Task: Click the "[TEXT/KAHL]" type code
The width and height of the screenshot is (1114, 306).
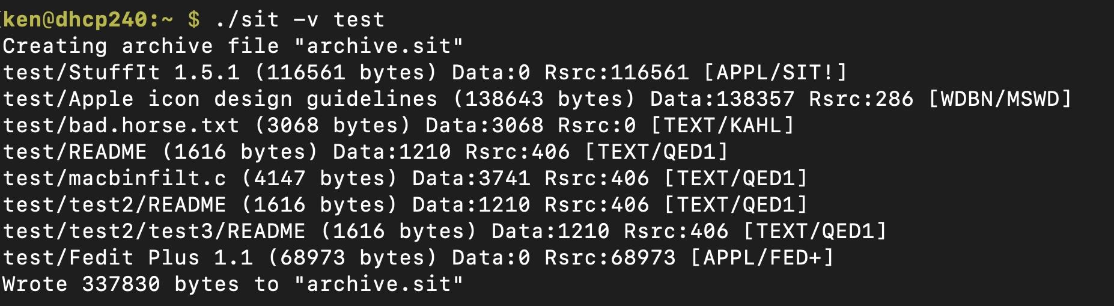Action: (722, 126)
